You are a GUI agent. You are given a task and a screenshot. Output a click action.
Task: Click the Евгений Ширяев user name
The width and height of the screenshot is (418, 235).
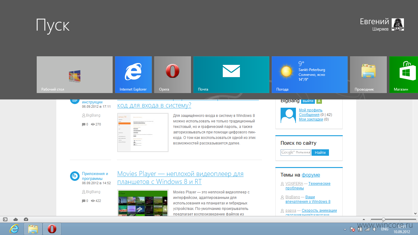(374, 24)
